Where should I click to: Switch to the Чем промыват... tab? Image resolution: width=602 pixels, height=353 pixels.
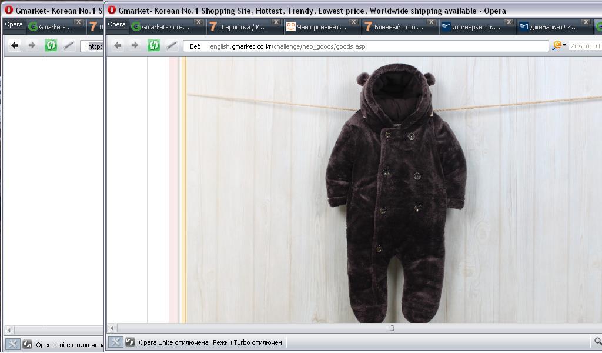(x=322, y=27)
